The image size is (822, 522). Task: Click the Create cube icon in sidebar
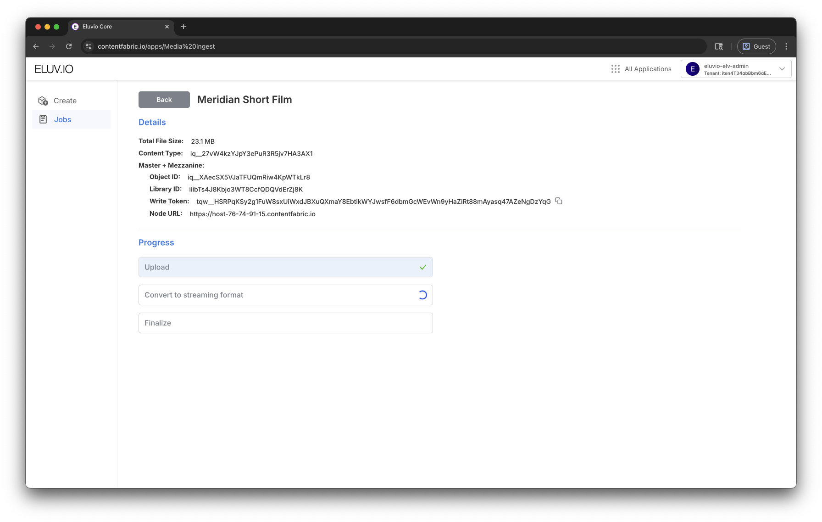[x=43, y=101]
